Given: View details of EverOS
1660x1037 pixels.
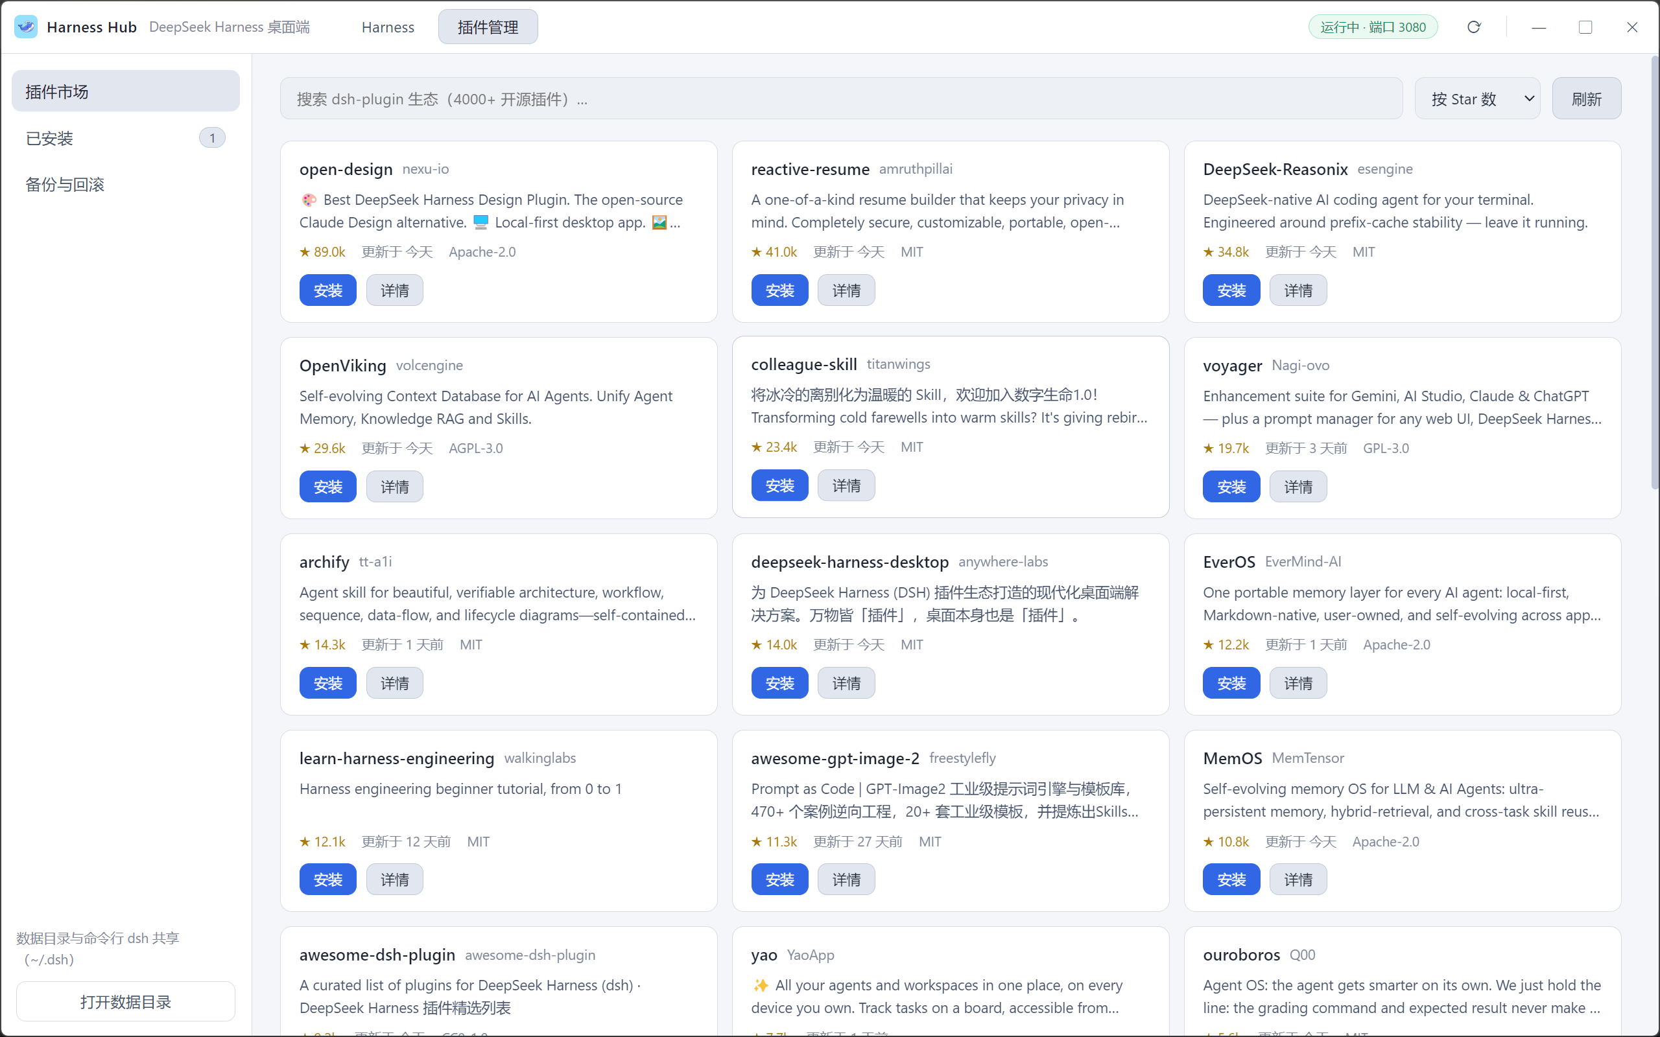Looking at the screenshot, I should [x=1298, y=682].
